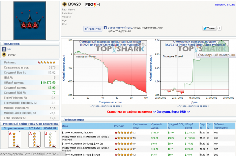Screen dimensions: 236x156
Task: Sort by Buy-In column header
Action: coord(203,126)
